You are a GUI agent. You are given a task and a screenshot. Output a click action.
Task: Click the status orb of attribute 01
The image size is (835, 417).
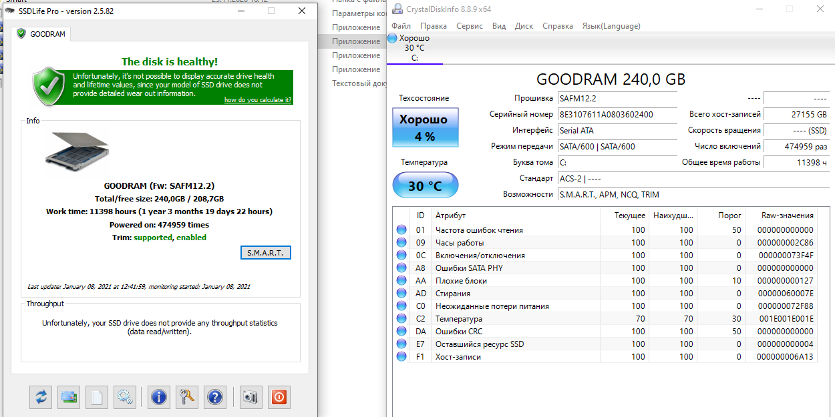pos(401,230)
